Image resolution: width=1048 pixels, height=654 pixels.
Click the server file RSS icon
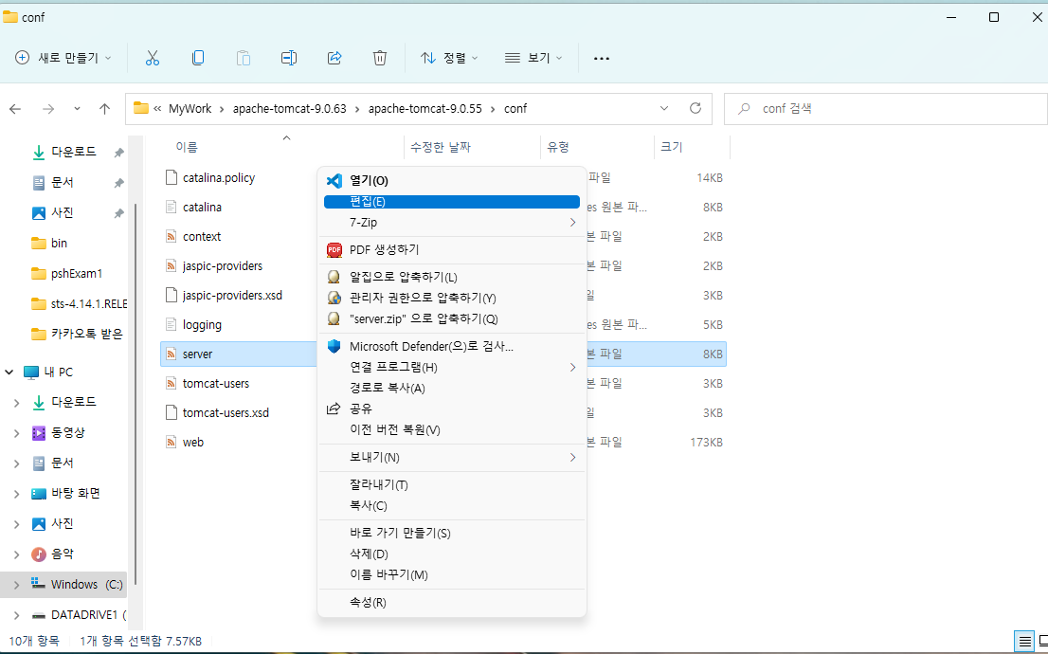(172, 354)
